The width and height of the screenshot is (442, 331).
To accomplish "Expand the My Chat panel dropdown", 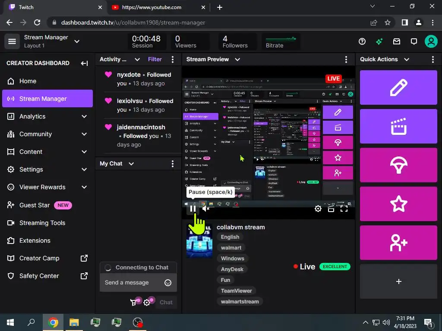I will (x=131, y=164).
